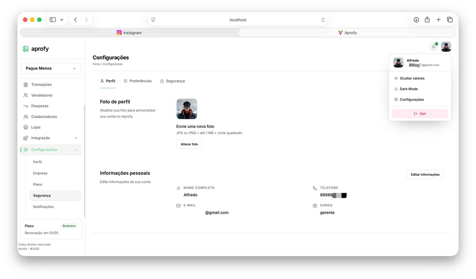The image size is (476, 279).
Task: Click the Alterar foto button
Action: [x=189, y=144]
